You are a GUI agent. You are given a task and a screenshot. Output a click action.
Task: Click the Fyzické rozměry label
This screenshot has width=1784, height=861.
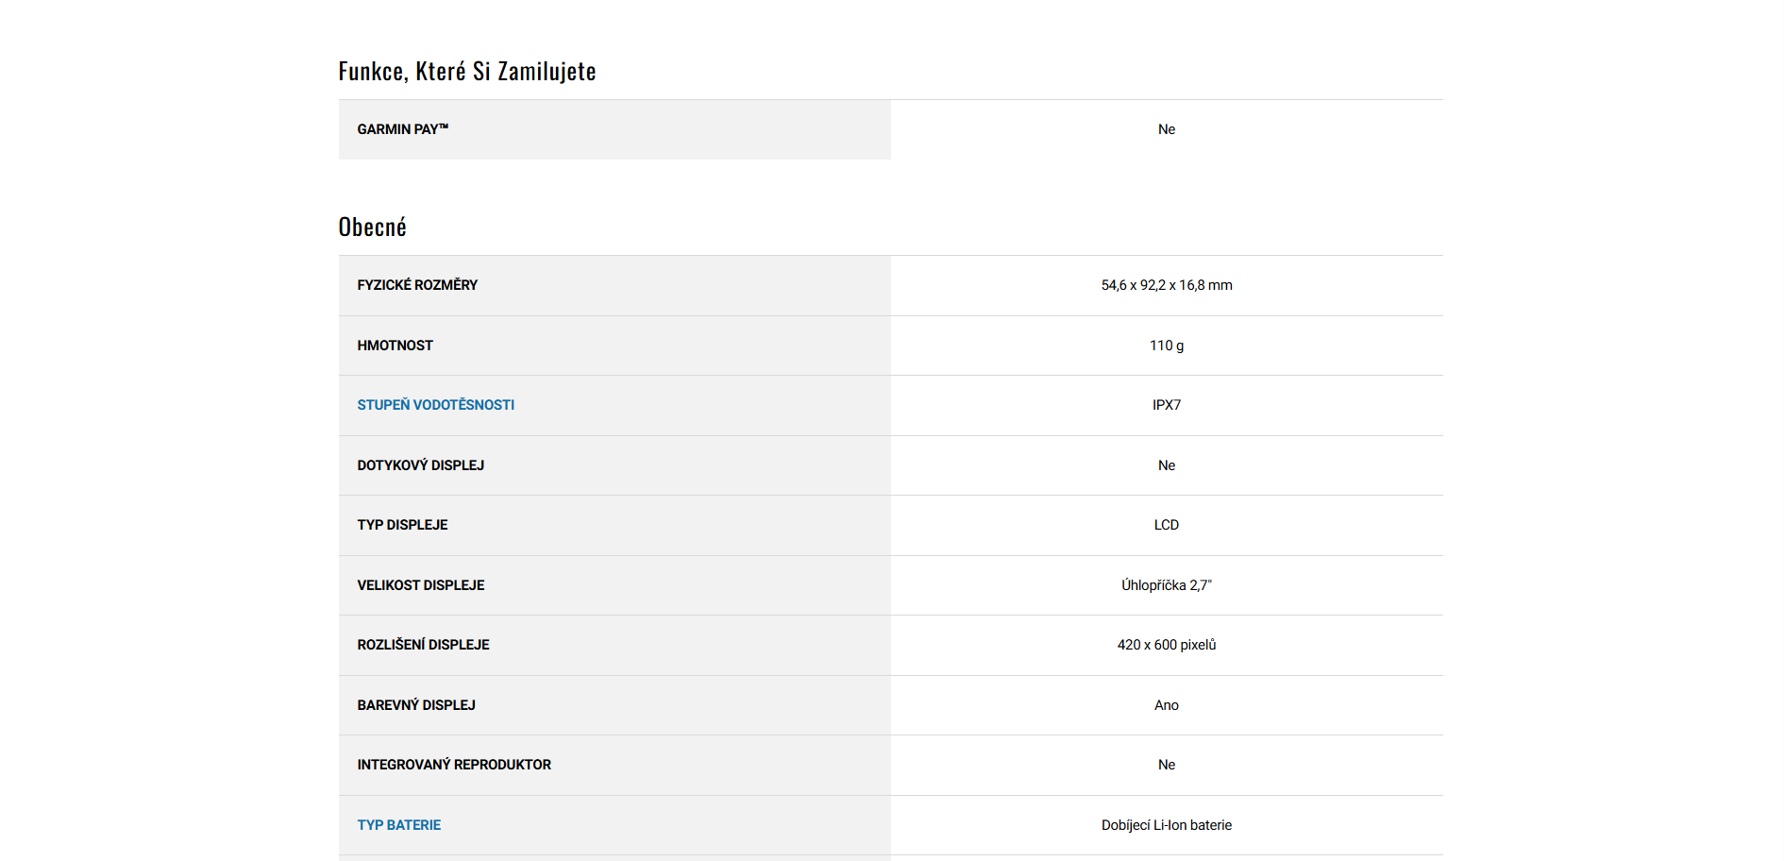click(417, 285)
